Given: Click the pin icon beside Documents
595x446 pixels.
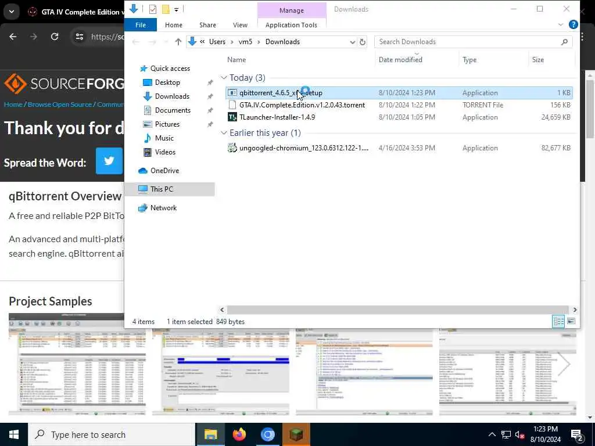Looking at the screenshot, I should coord(210,110).
